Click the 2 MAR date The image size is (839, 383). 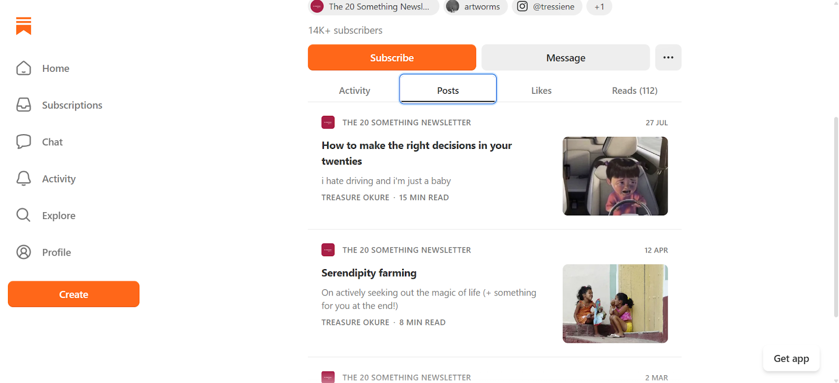[x=657, y=378]
